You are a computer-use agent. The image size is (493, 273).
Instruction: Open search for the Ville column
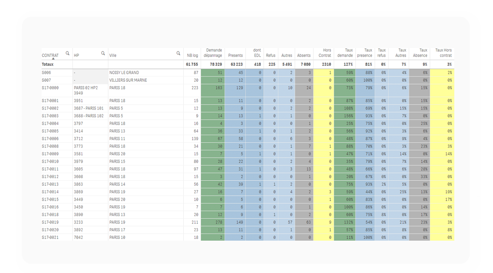click(178, 53)
